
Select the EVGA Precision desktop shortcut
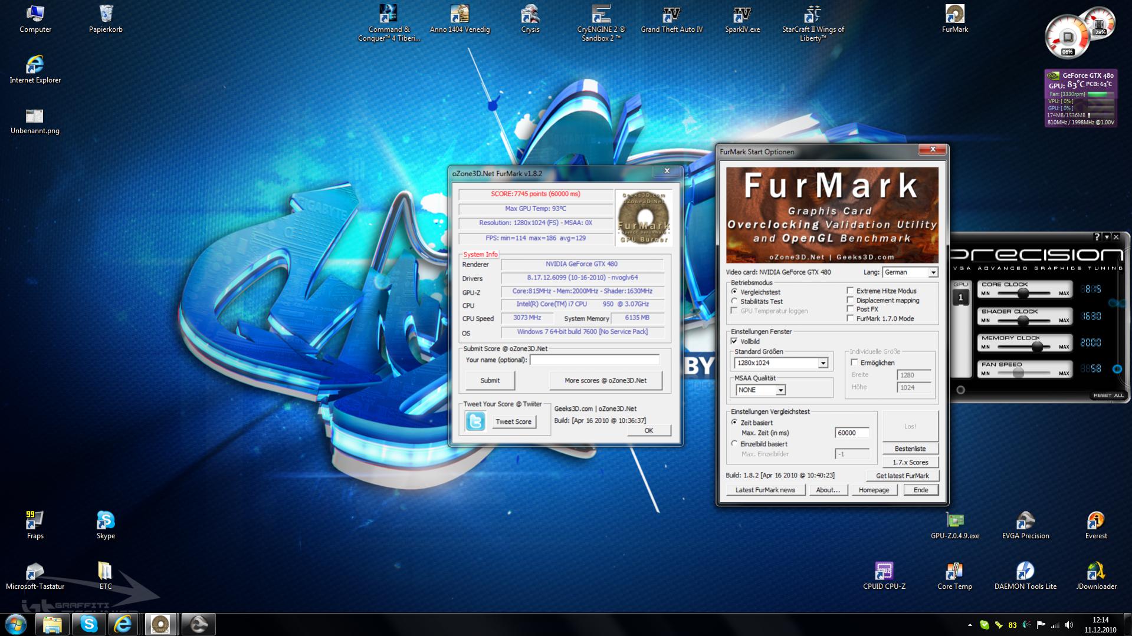tap(1026, 525)
